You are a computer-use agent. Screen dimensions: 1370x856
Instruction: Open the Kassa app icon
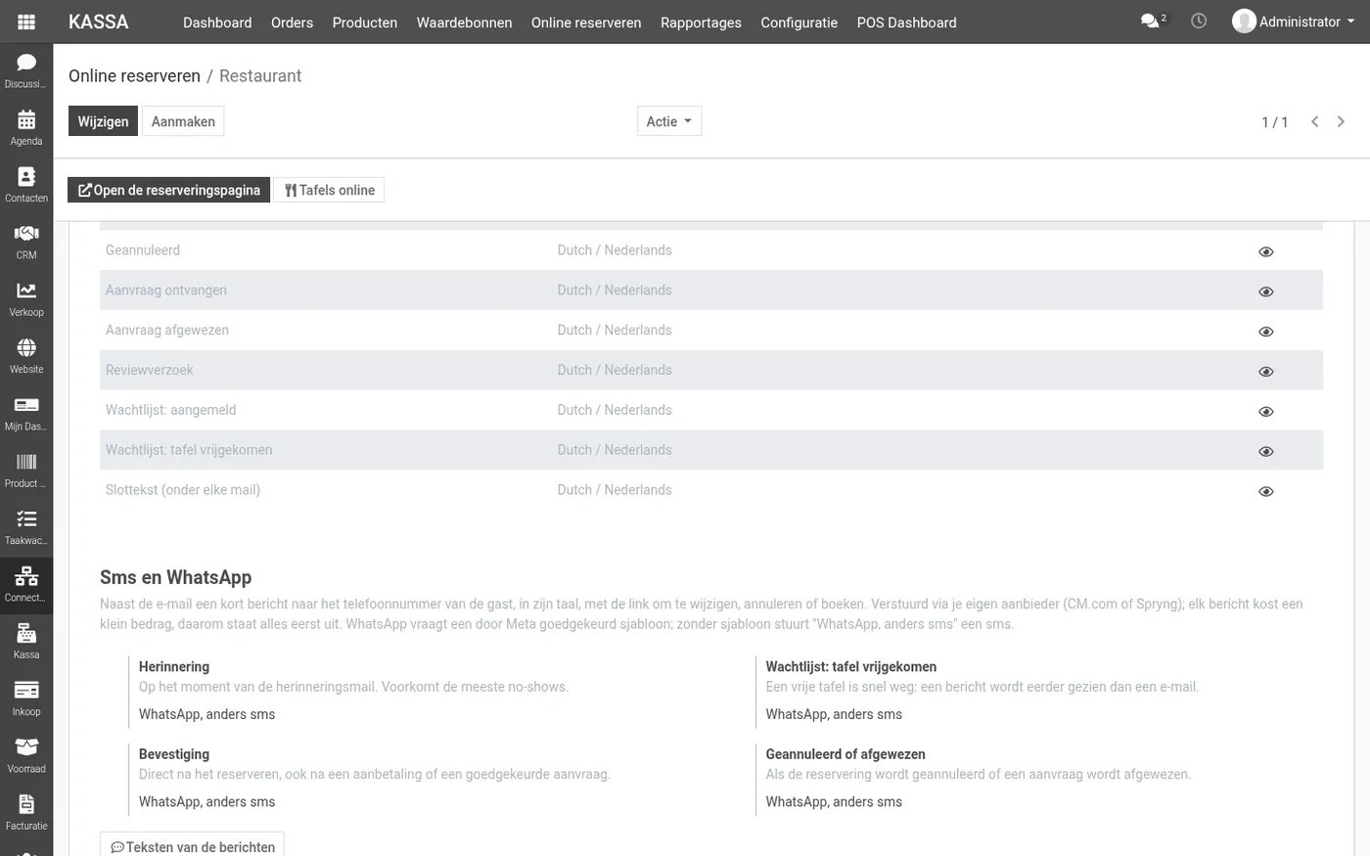pos(26,642)
